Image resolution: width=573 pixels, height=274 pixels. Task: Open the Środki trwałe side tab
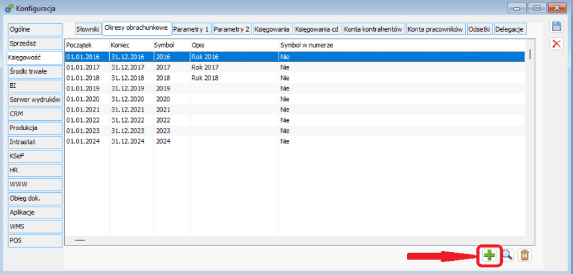(34, 72)
